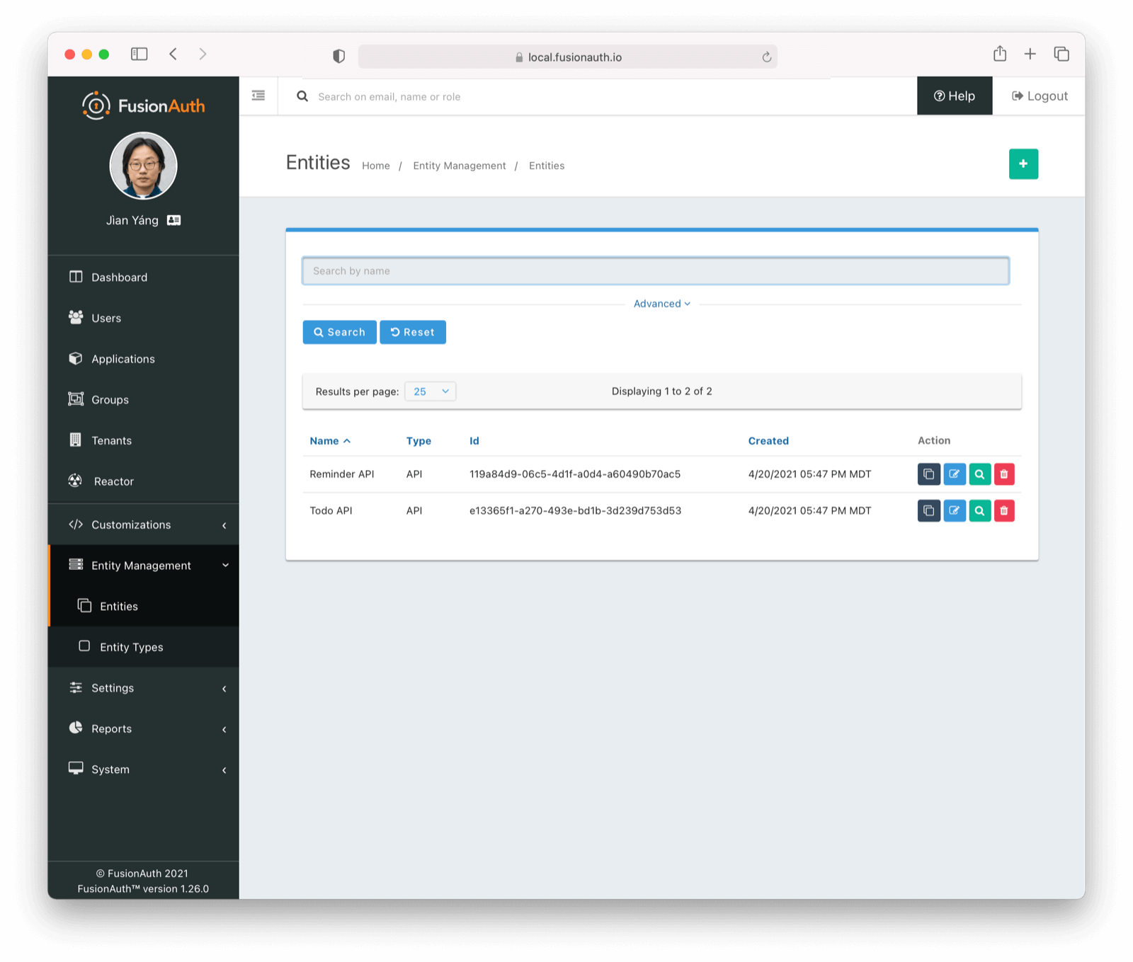Expand the Settings menu
This screenshot has width=1133, height=962.
pos(144,688)
